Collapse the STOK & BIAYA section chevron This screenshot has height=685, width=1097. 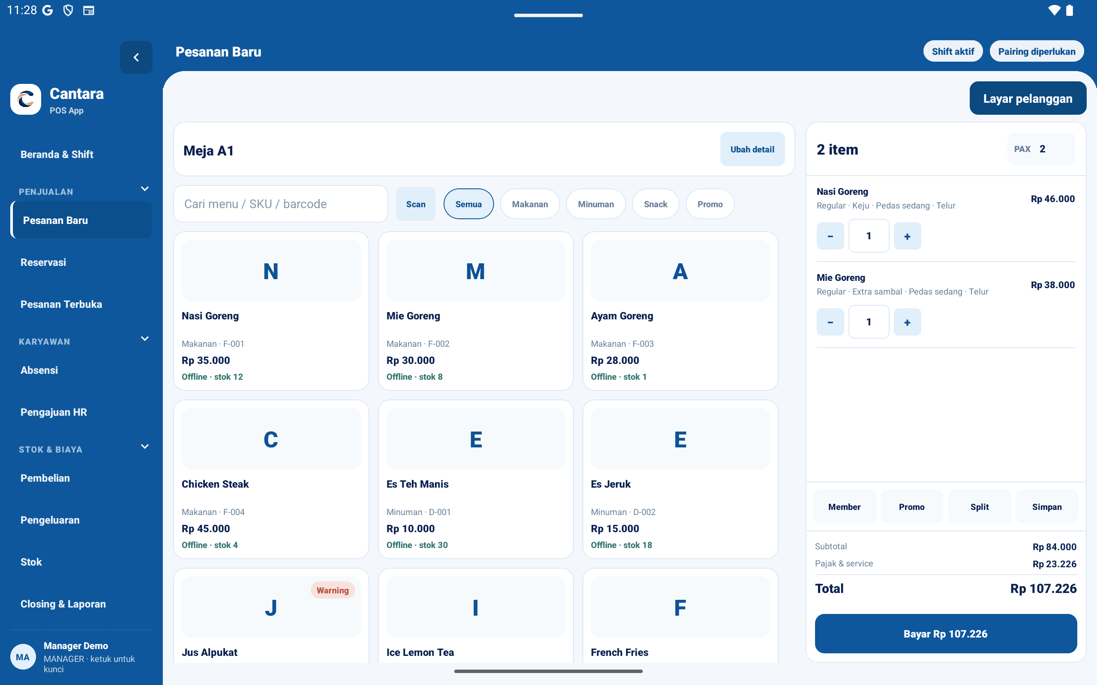(x=144, y=447)
